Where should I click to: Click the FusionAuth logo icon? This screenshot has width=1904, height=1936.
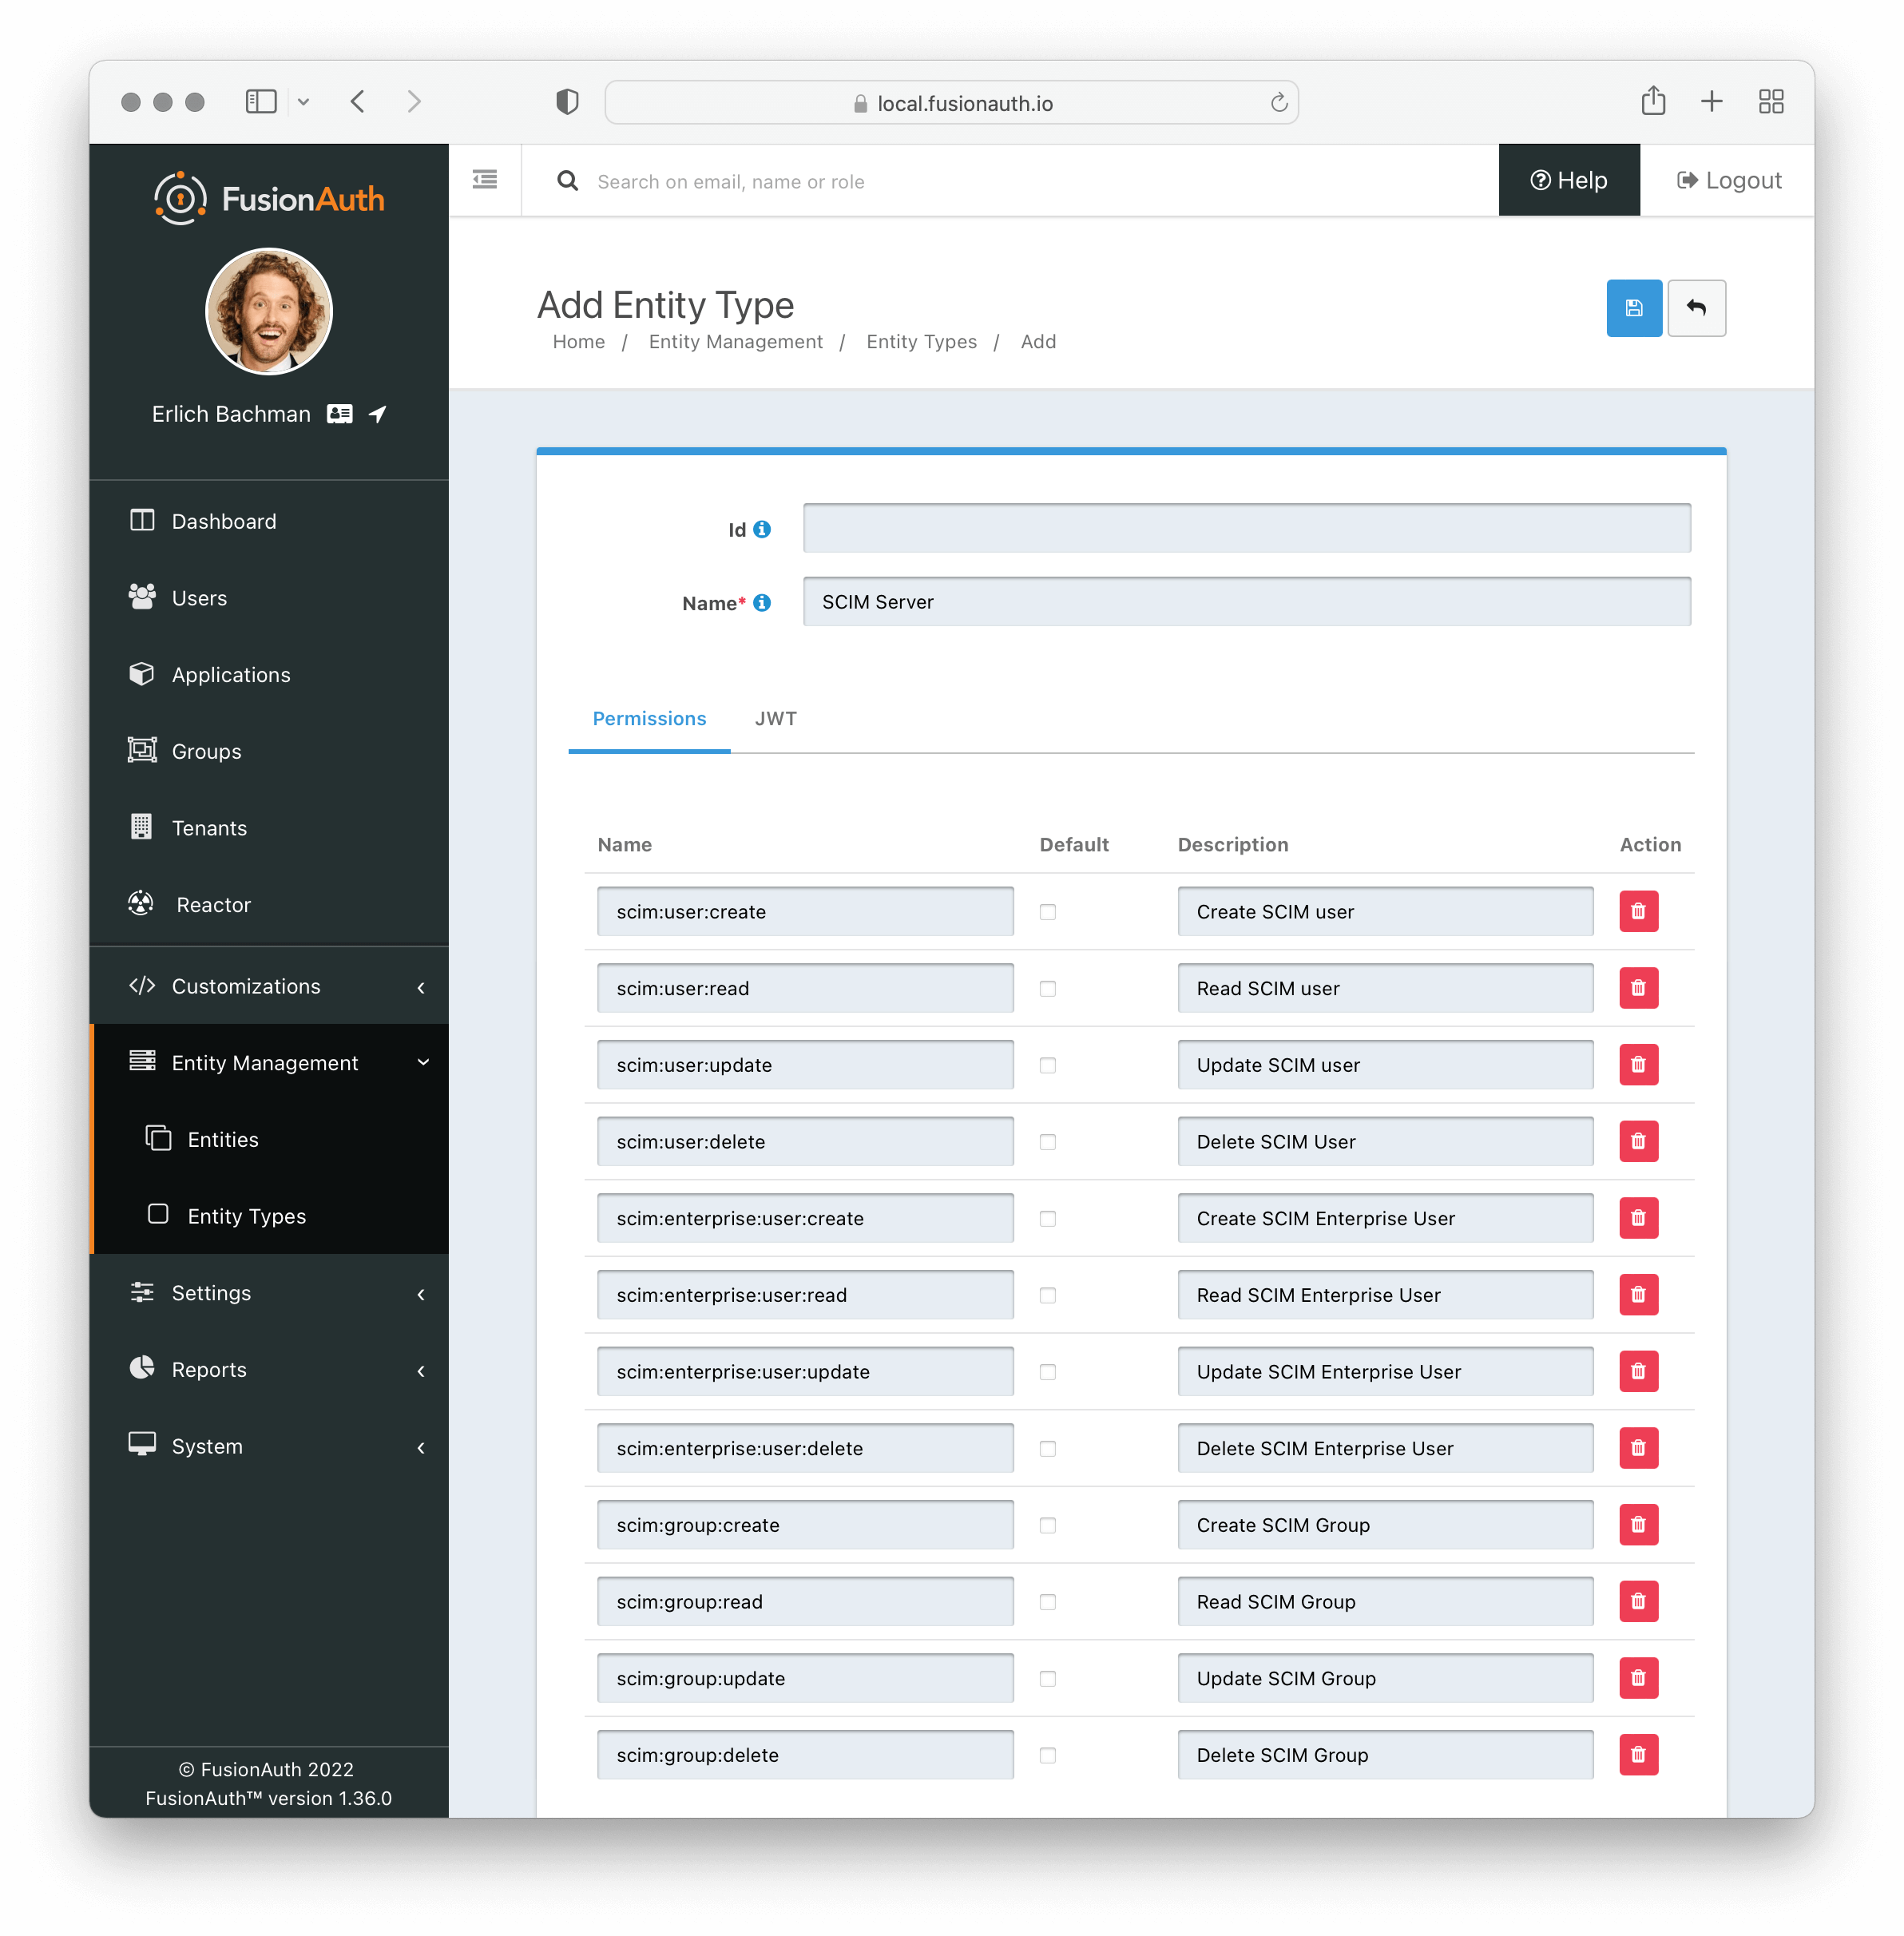(180, 196)
